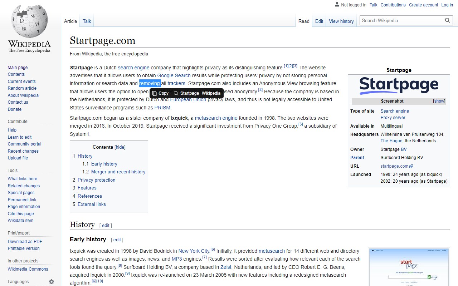The height and width of the screenshot is (286, 458).
Task: Open the languages settings gear icon
Action: [x=52, y=282]
